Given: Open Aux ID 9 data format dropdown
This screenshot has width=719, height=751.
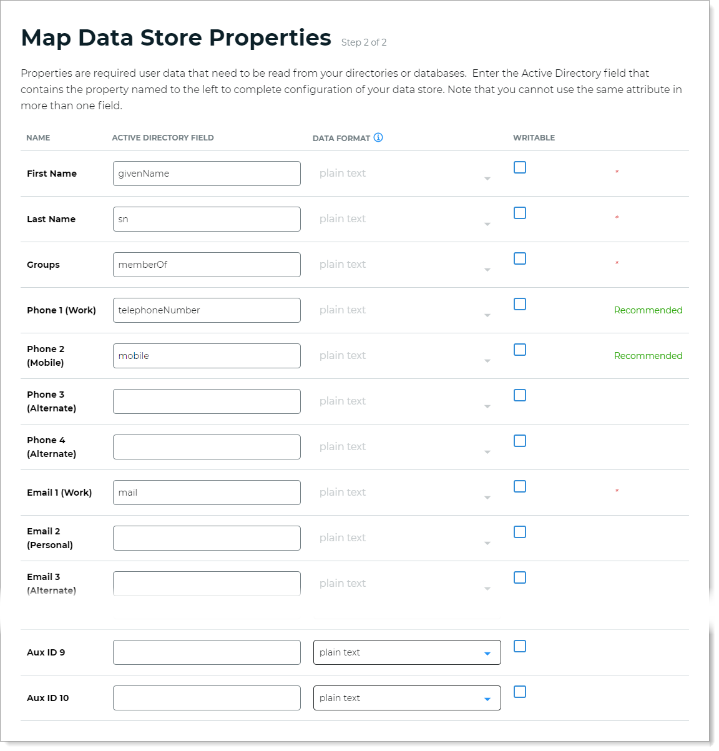Looking at the screenshot, I should 407,652.
